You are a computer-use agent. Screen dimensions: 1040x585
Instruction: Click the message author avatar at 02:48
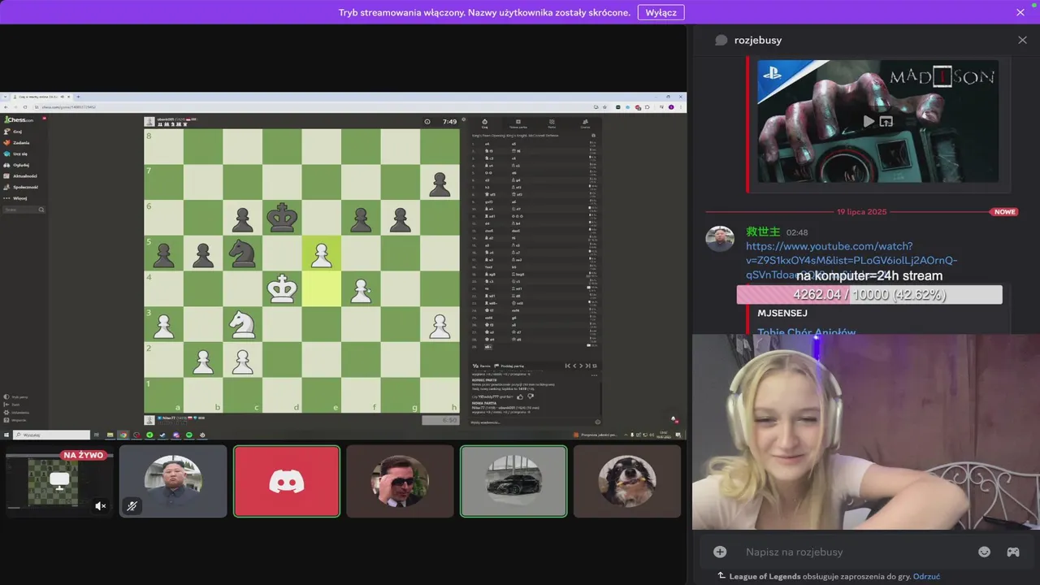click(720, 239)
